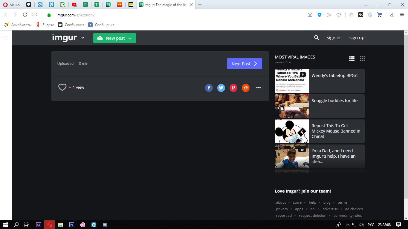This screenshot has width=408, height=229.
Task: Open the Opera Меню menu
Action: coord(11,5)
